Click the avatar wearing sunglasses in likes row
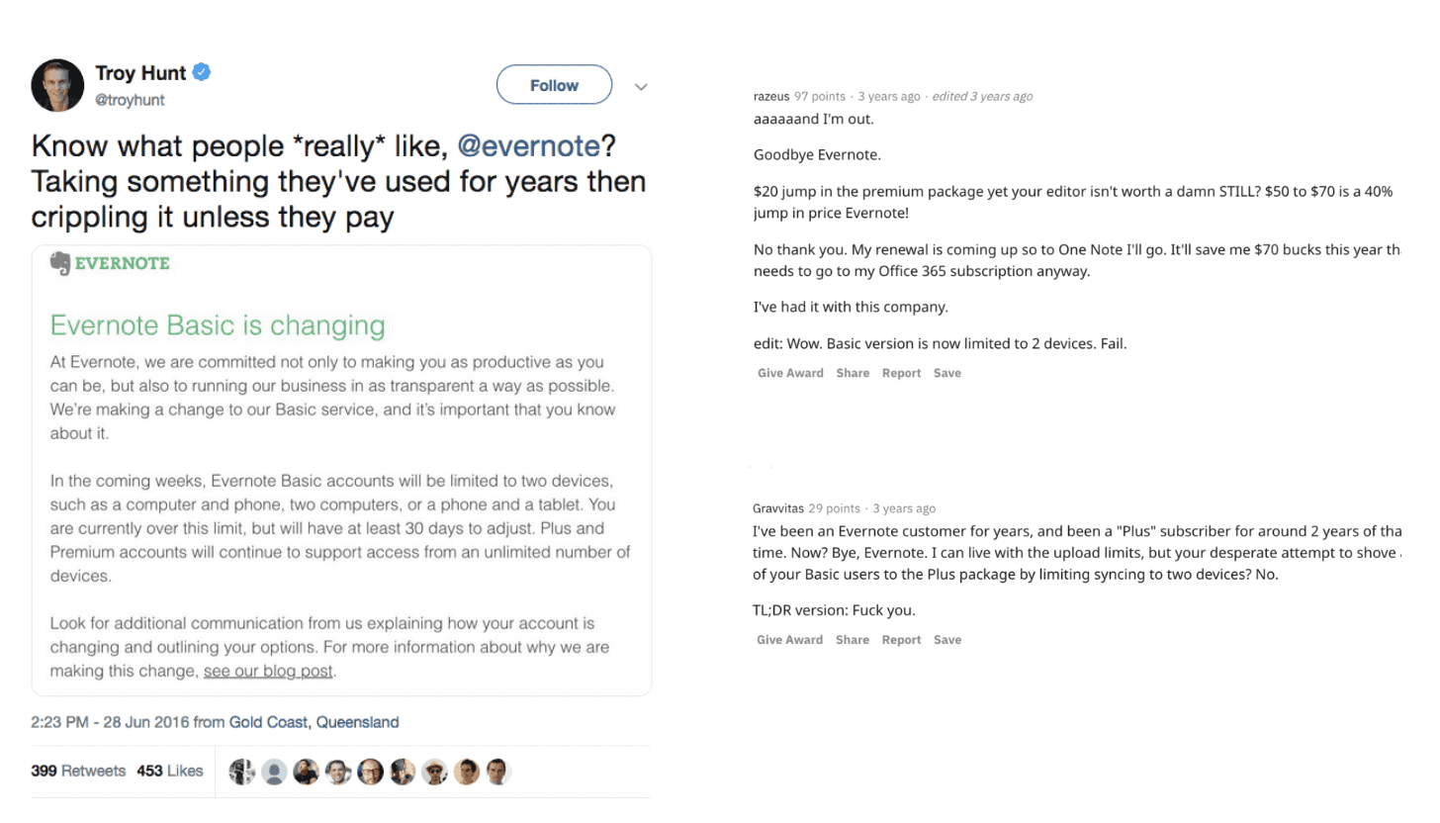The width and height of the screenshot is (1440, 823). coord(434,772)
